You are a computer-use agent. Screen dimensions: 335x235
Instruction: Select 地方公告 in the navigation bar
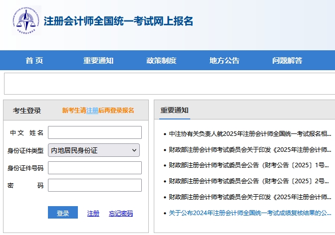pyautogui.click(x=224, y=61)
